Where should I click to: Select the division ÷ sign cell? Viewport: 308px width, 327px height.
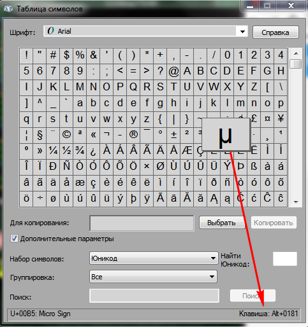pos(40,198)
